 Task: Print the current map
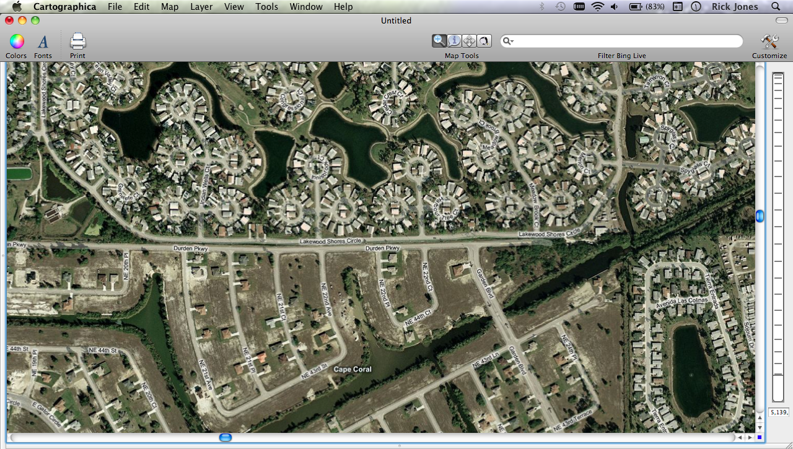[x=77, y=42]
